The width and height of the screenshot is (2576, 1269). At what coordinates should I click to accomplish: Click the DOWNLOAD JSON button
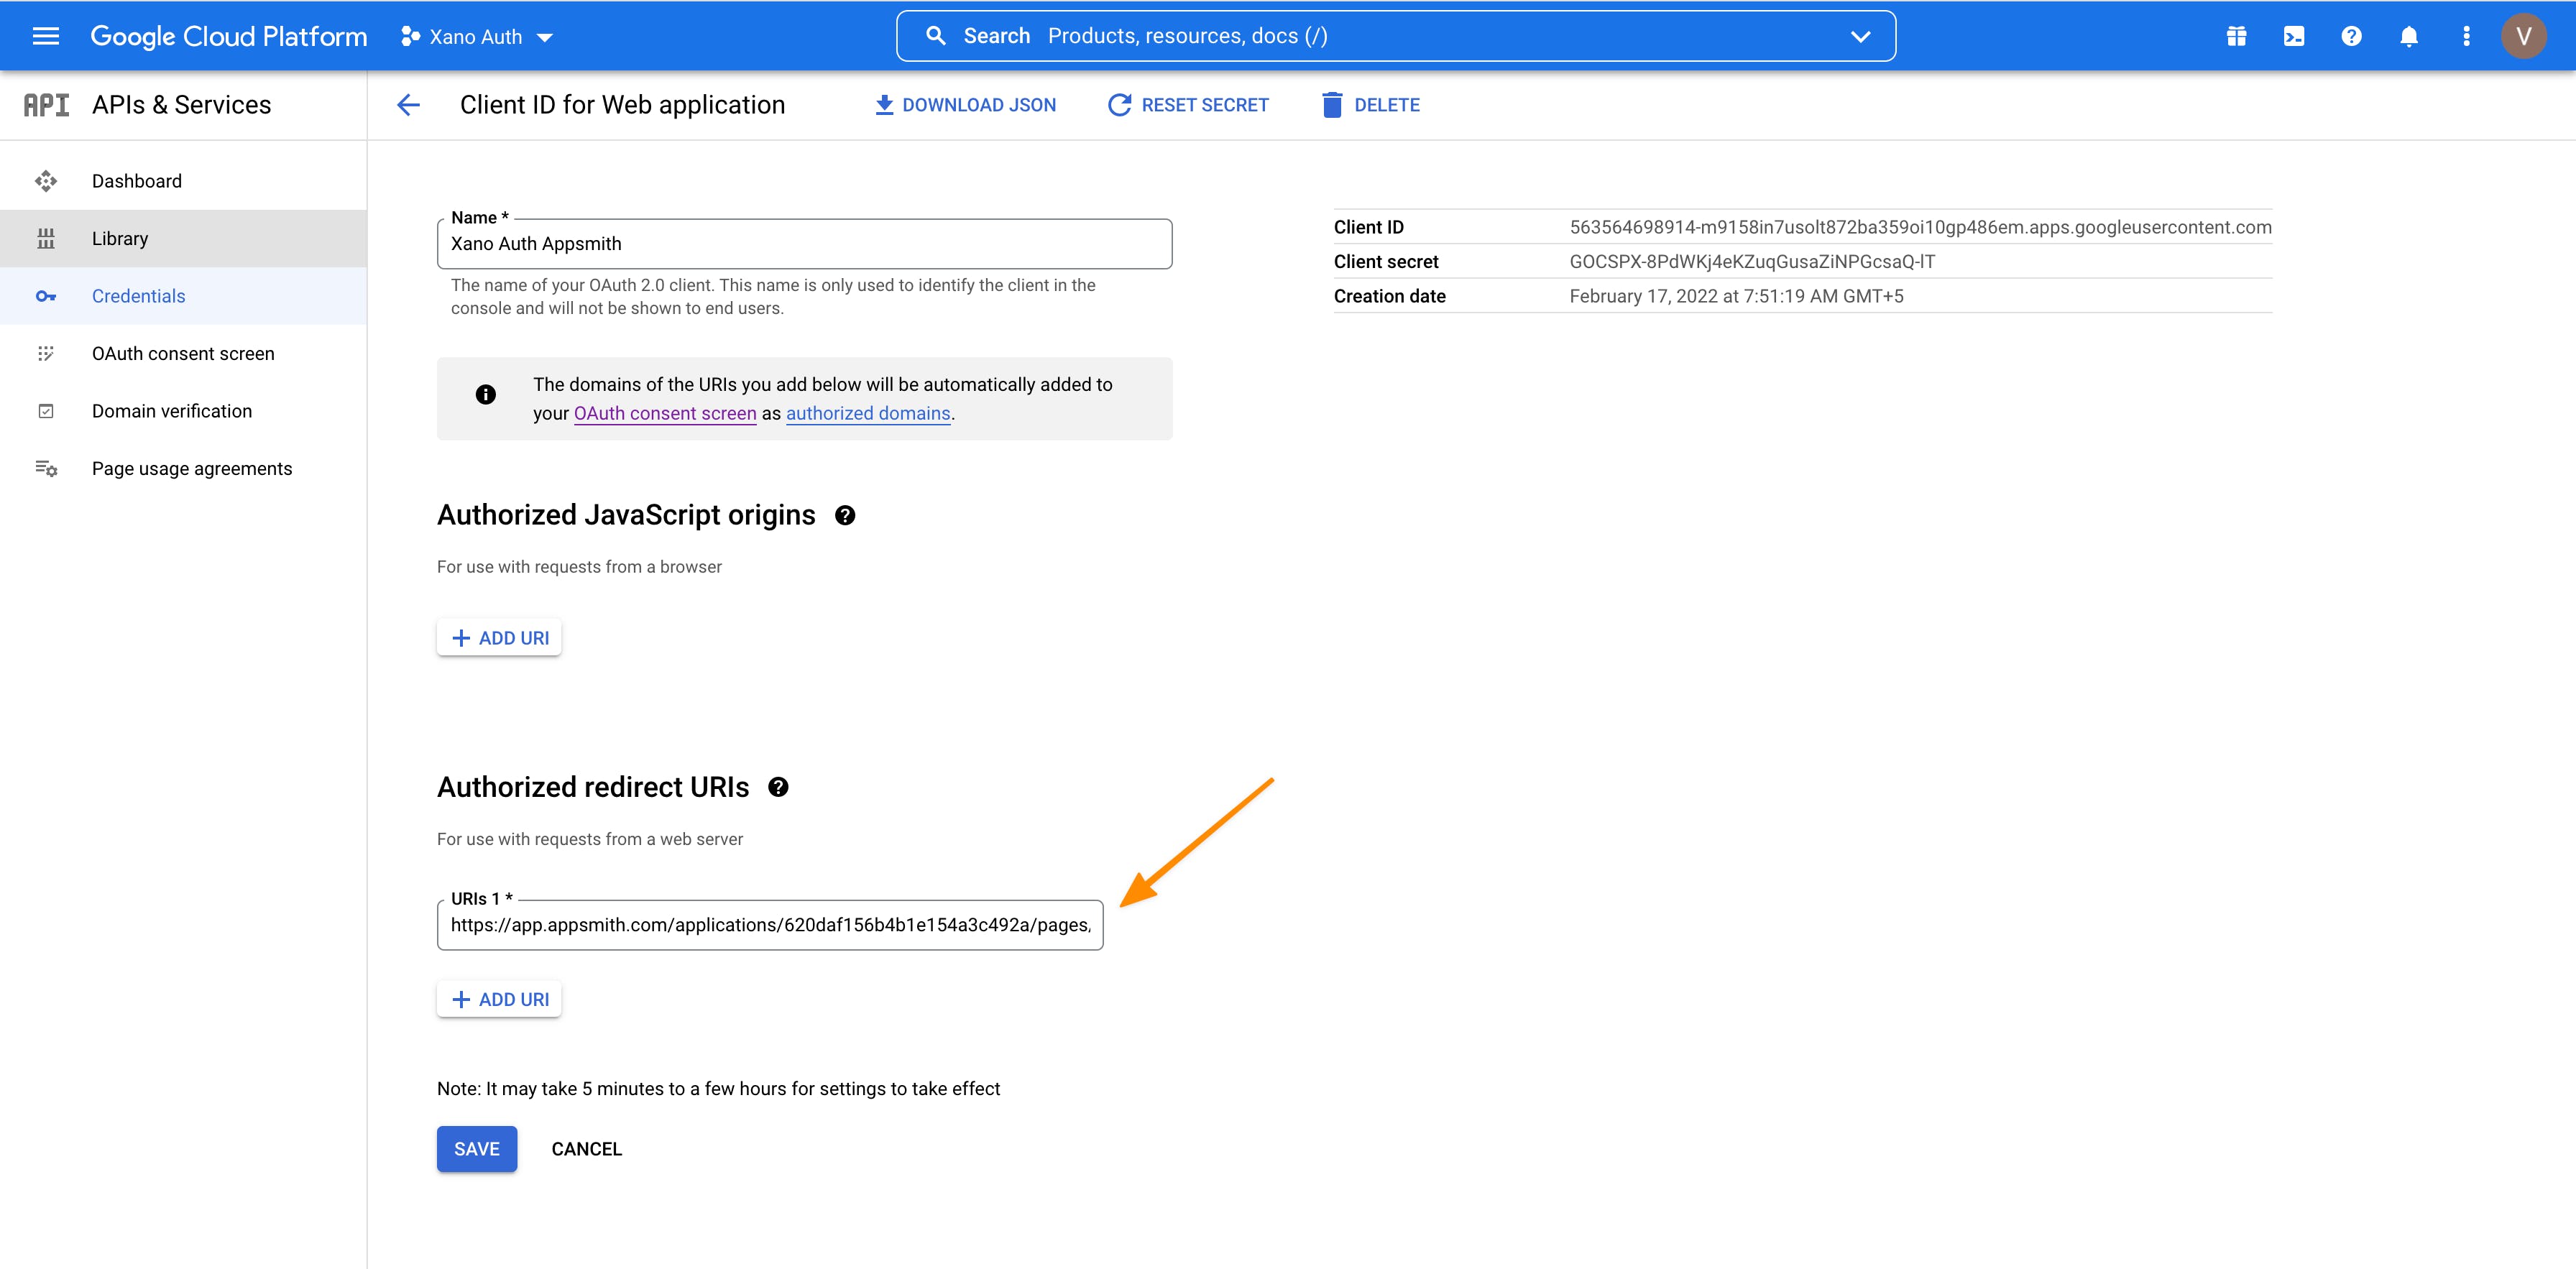[965, 105]
